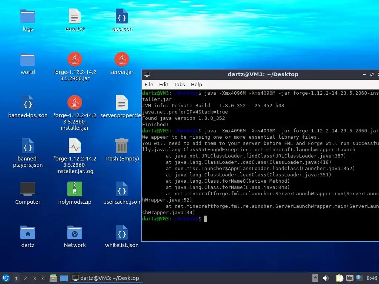The width and height of the screenshot is (379, 284).
Task: Click the Computer desktop icon
Action: pyautogui.click(x=27, y=189)
